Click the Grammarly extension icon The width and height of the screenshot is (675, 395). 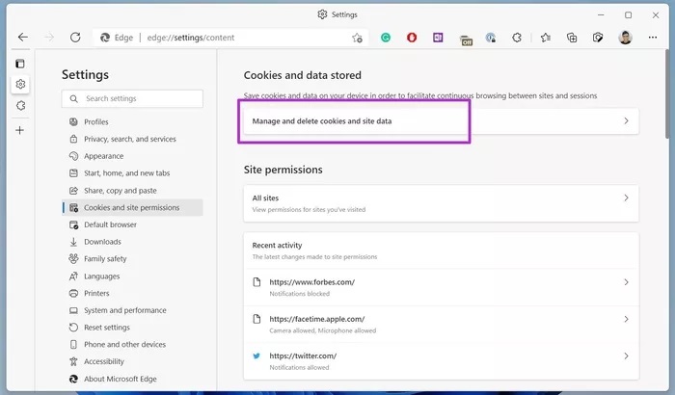(x=385, y=38)
